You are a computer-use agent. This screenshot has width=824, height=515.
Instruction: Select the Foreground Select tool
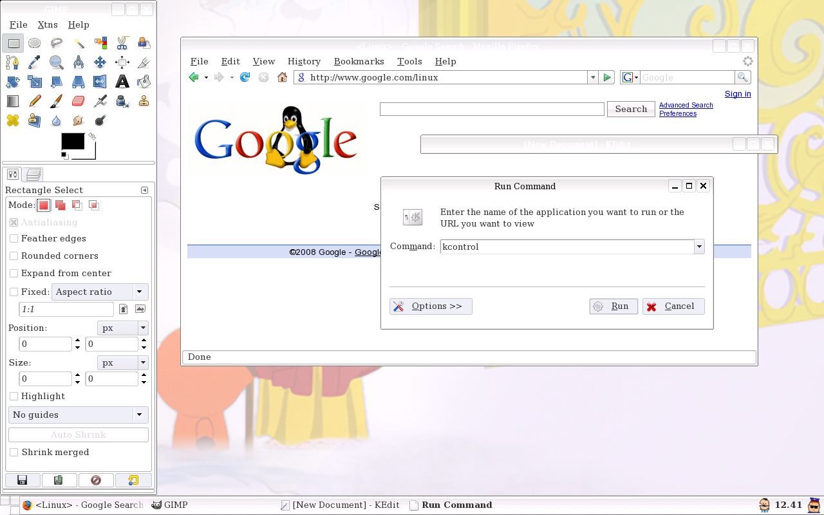coord(144,43)
